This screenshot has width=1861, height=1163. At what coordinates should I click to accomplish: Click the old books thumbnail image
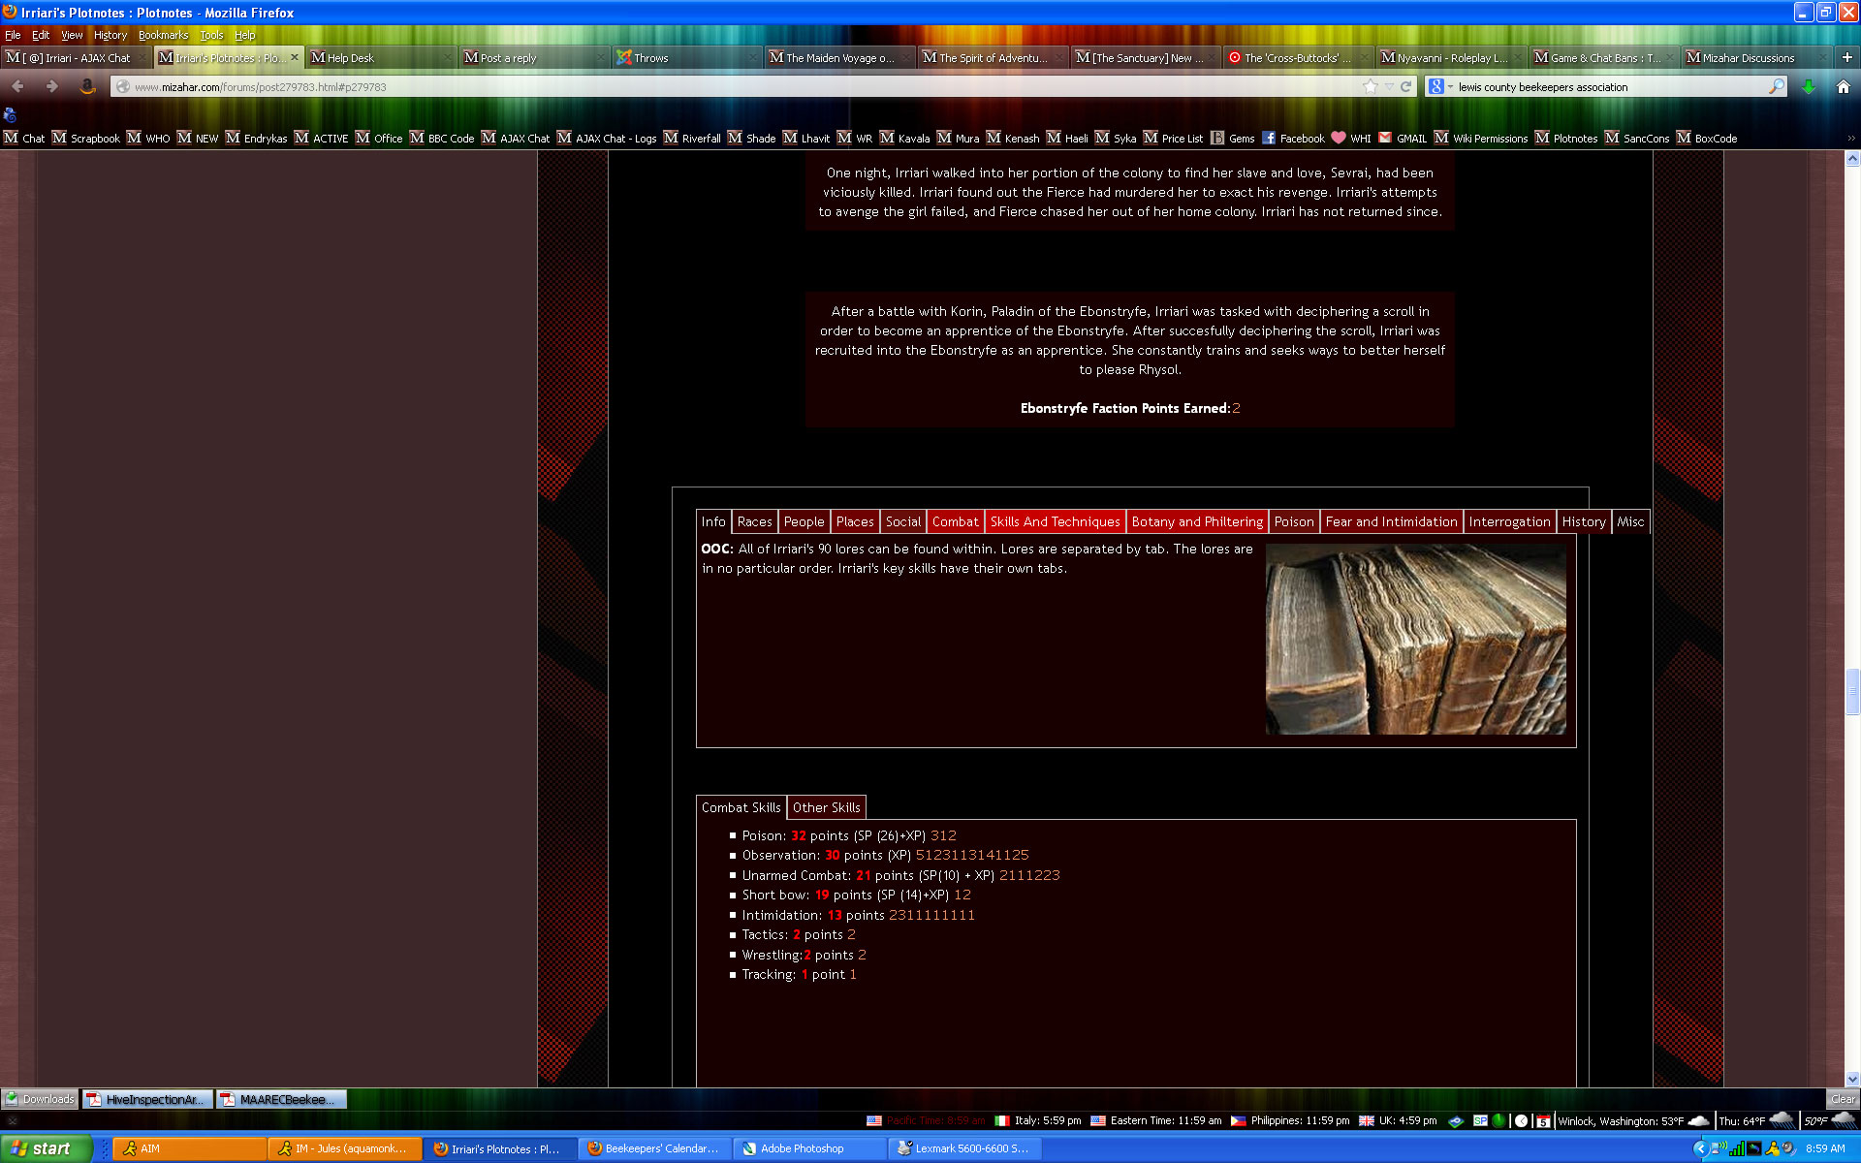pos(1415,639)
